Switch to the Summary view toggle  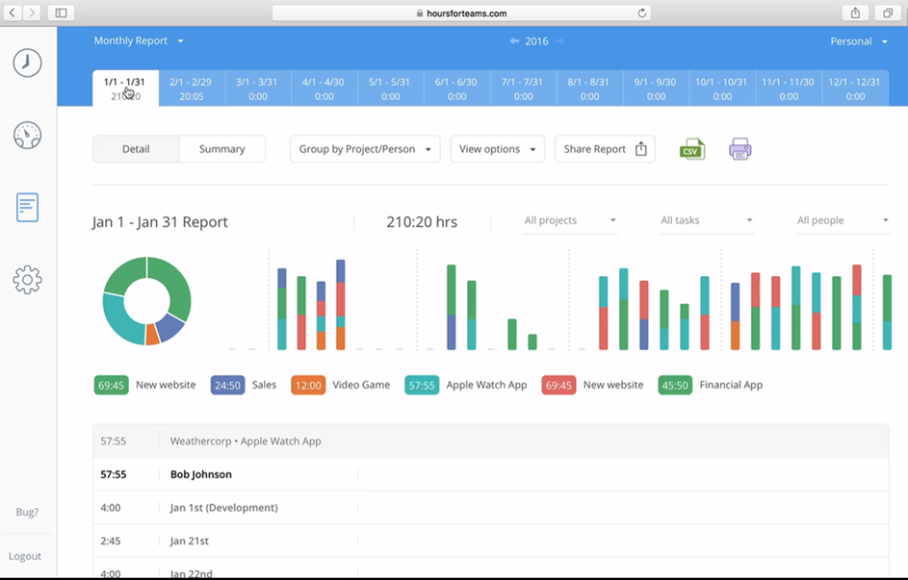pos(222,149)
